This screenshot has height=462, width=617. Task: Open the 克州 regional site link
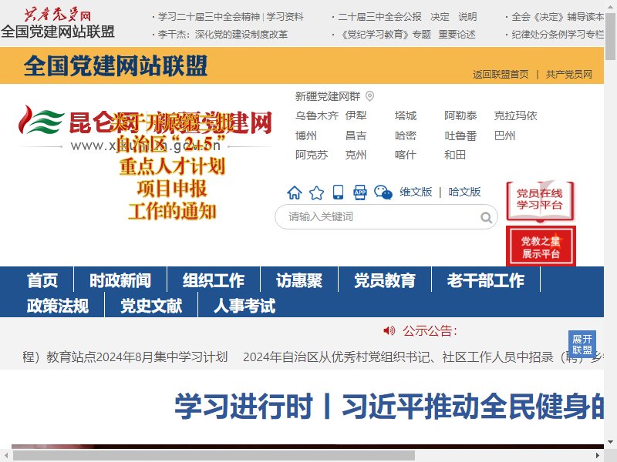(356, 156)
